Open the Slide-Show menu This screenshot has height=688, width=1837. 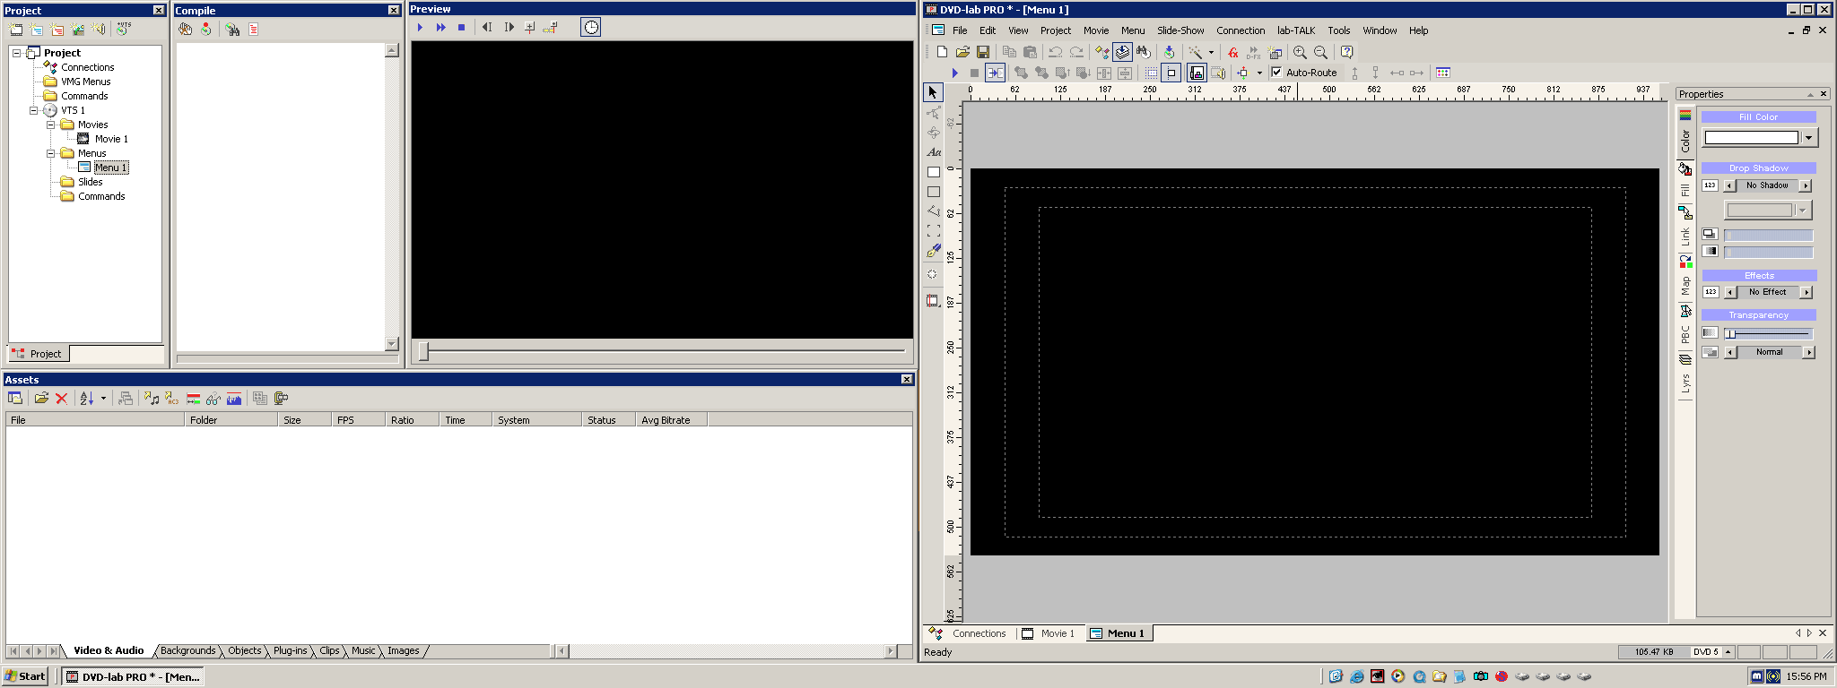(x=1180, y=30)
